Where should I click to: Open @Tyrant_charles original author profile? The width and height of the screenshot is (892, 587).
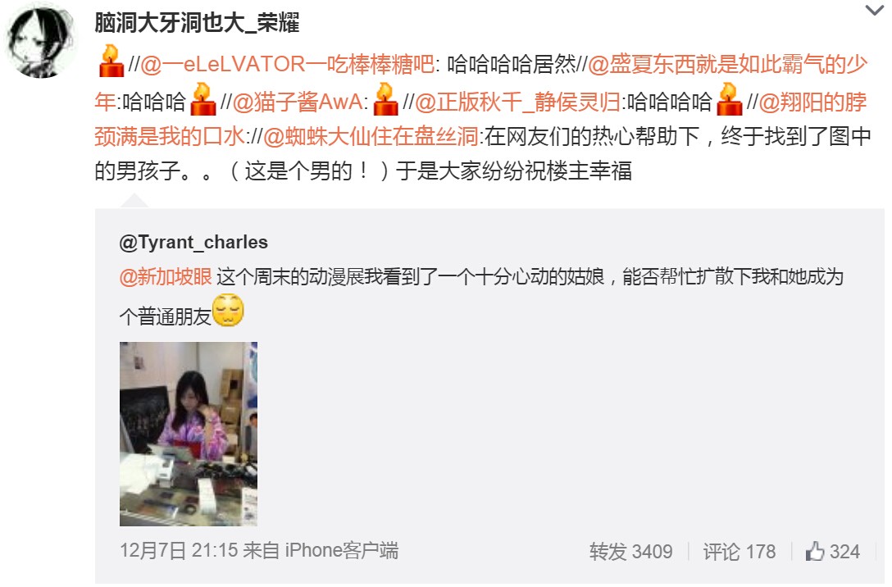point(193,243)
